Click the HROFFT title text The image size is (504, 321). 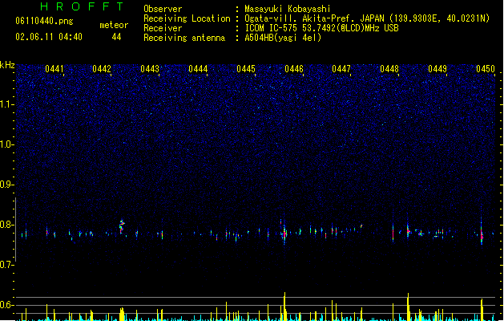click(82, 6)
